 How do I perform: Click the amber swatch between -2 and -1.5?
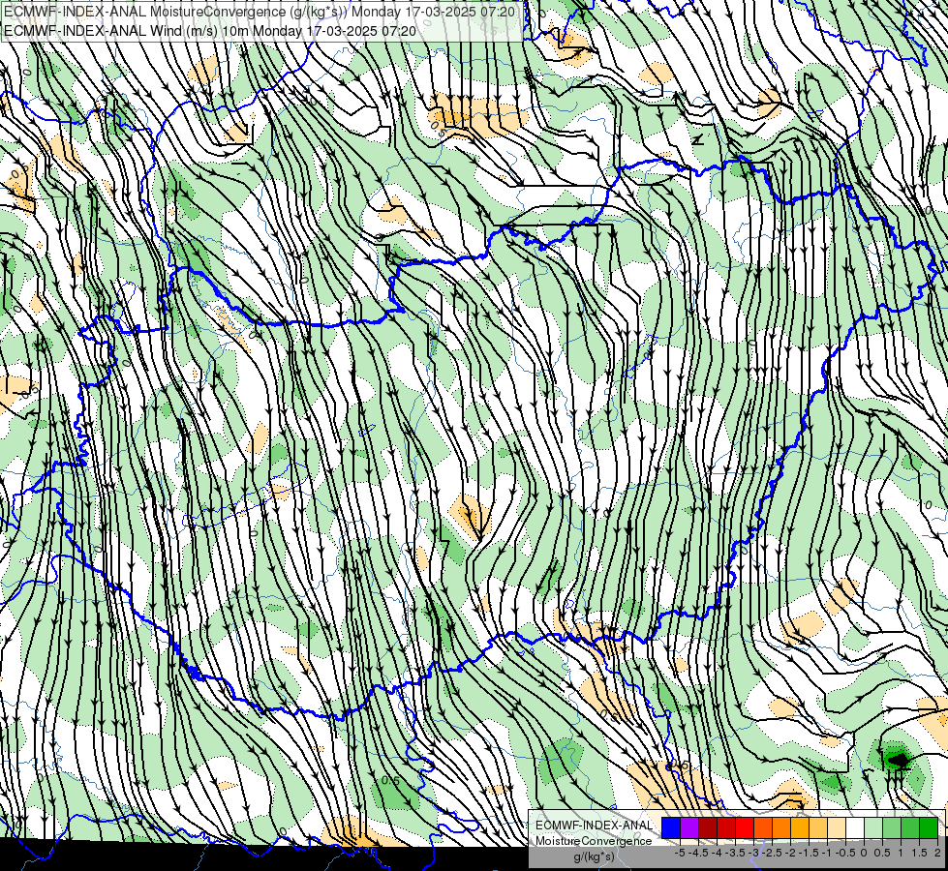pos(800,827)
